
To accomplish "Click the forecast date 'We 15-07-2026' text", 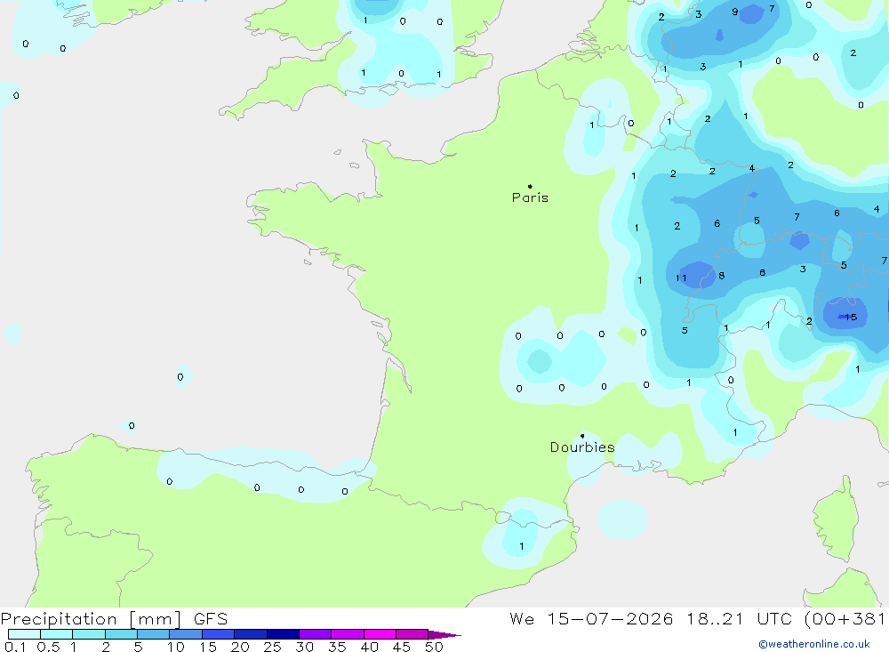I will [591, 618].
